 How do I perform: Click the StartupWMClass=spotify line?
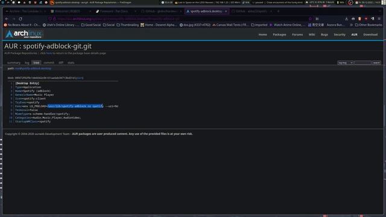tap(33, 122)
